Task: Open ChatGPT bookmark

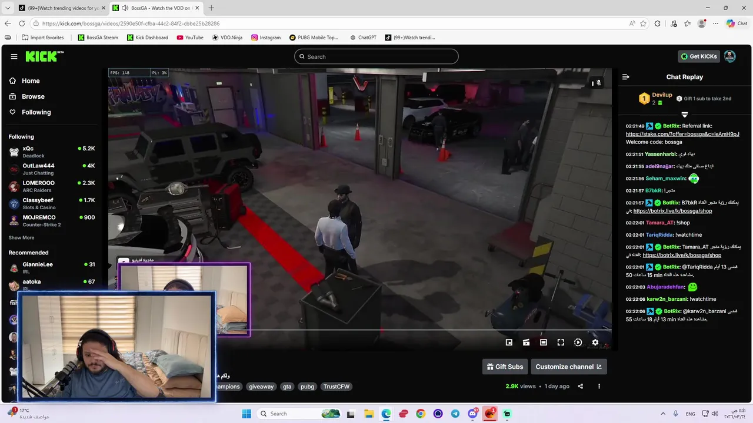Action: click(x=362, y=38)
